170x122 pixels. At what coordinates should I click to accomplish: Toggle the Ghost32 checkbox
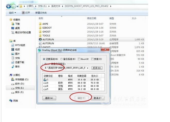coord(79,59)
